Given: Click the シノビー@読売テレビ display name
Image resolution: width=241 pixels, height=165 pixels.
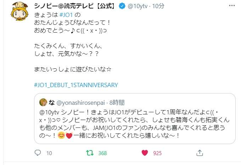Looking at the screenshot, I should click(75, 6).
